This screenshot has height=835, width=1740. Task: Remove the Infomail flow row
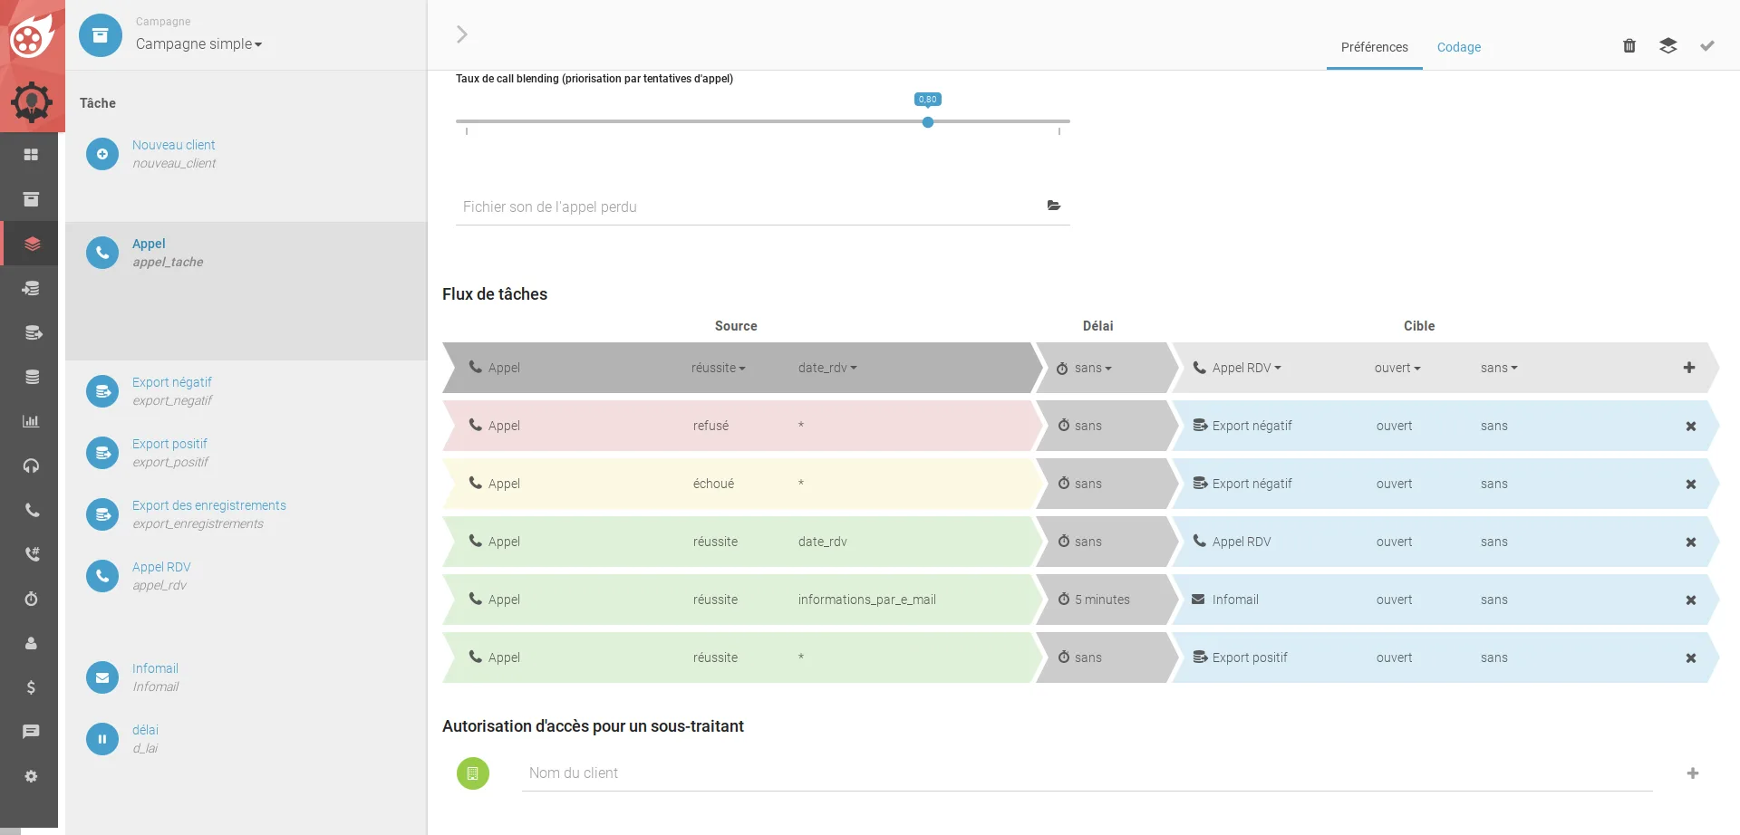pos(1691,600)
